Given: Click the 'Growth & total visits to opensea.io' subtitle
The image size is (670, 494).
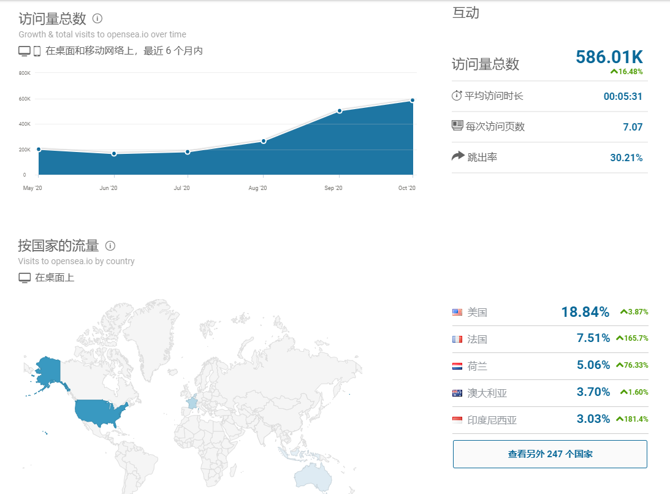Looking at the screenshot, I should pyautogui.click(x=102, y=34).
